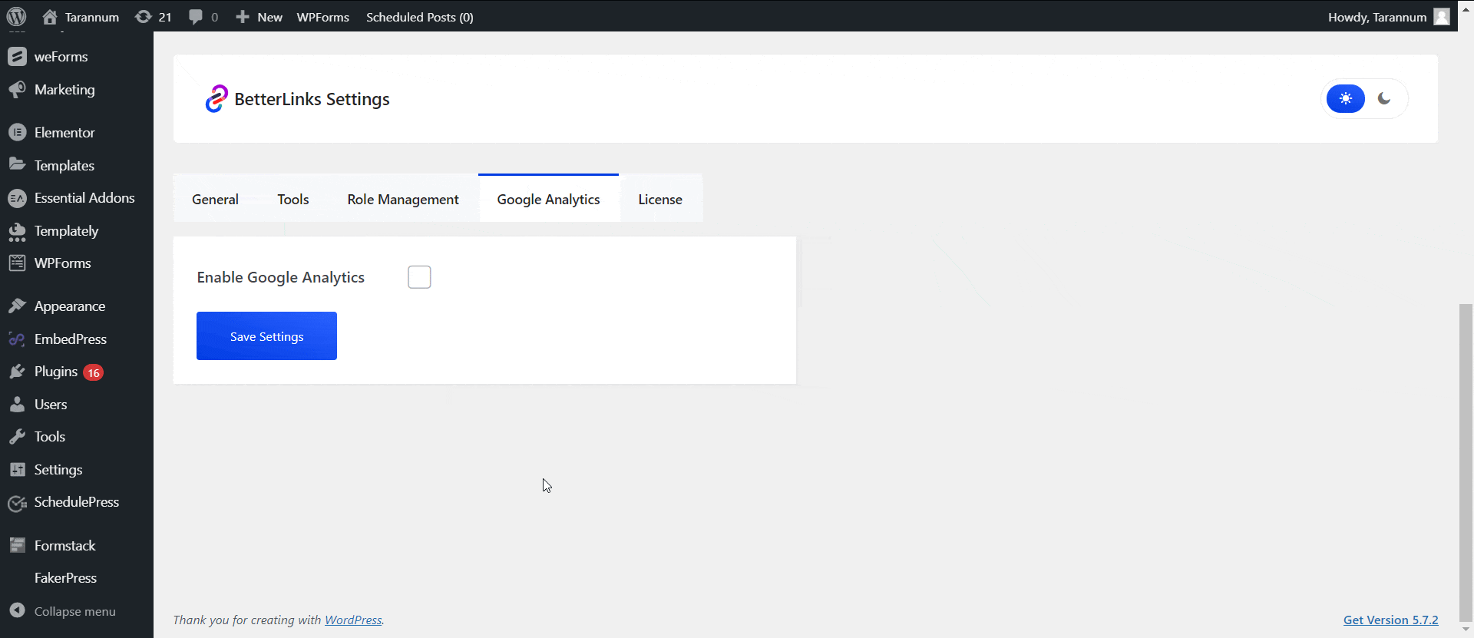Click the Templately cloud icon

[17, 231]
